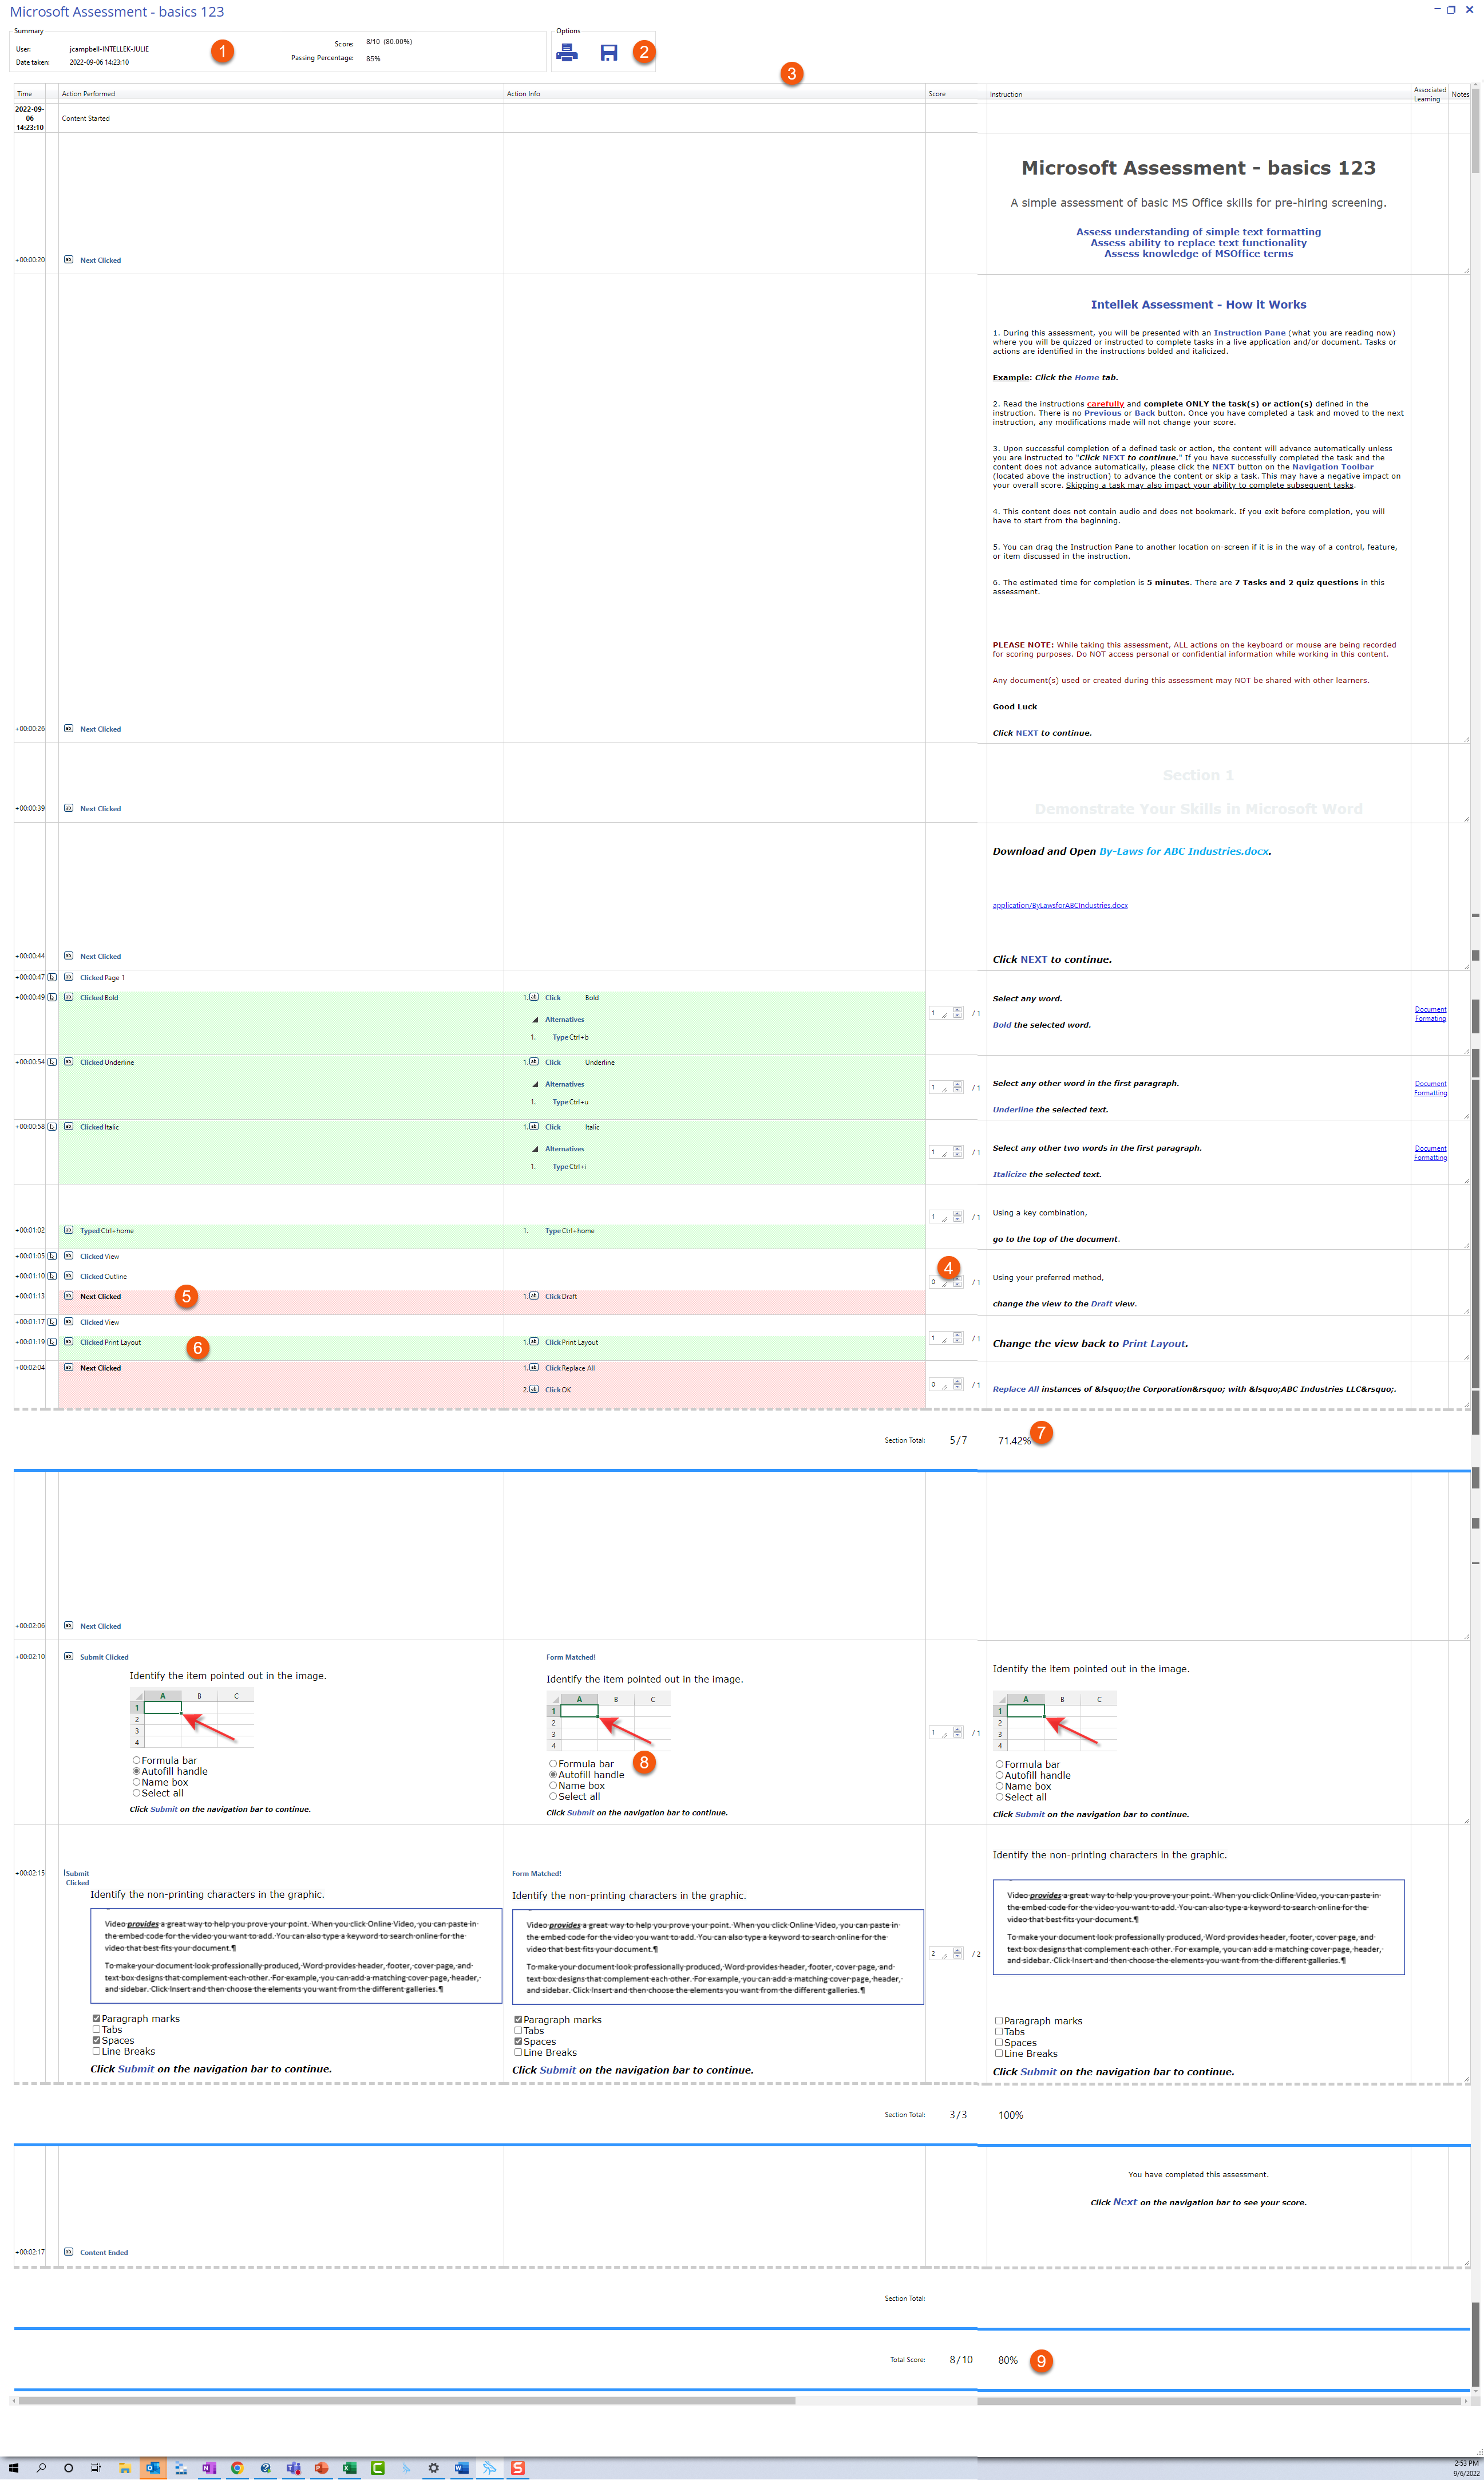
Task: Click the By-Laws for ABC Industries.docx link
Action: coord(1184,852)
